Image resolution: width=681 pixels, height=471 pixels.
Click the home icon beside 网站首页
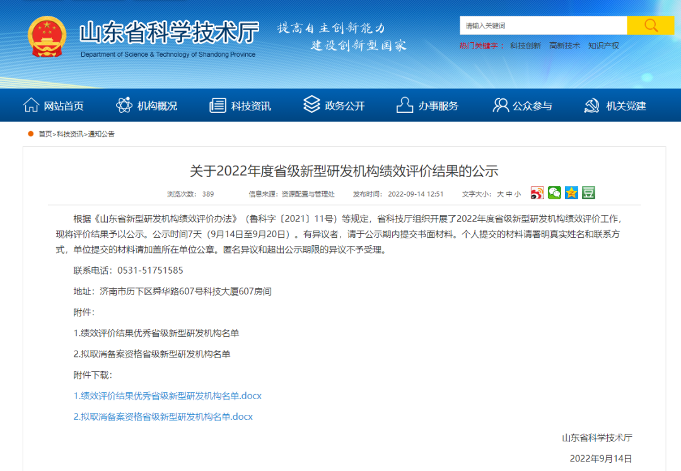pyautogui.click(x=30, y=105)
